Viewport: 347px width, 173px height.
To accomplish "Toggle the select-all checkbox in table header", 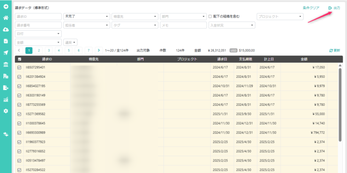I will [19, 59].
